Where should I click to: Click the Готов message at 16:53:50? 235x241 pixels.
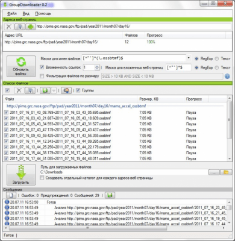51,202
